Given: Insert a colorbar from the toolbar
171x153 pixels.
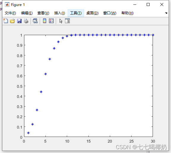Looking at the screenshot, I should pyautogui.click(x=45, y=21).
